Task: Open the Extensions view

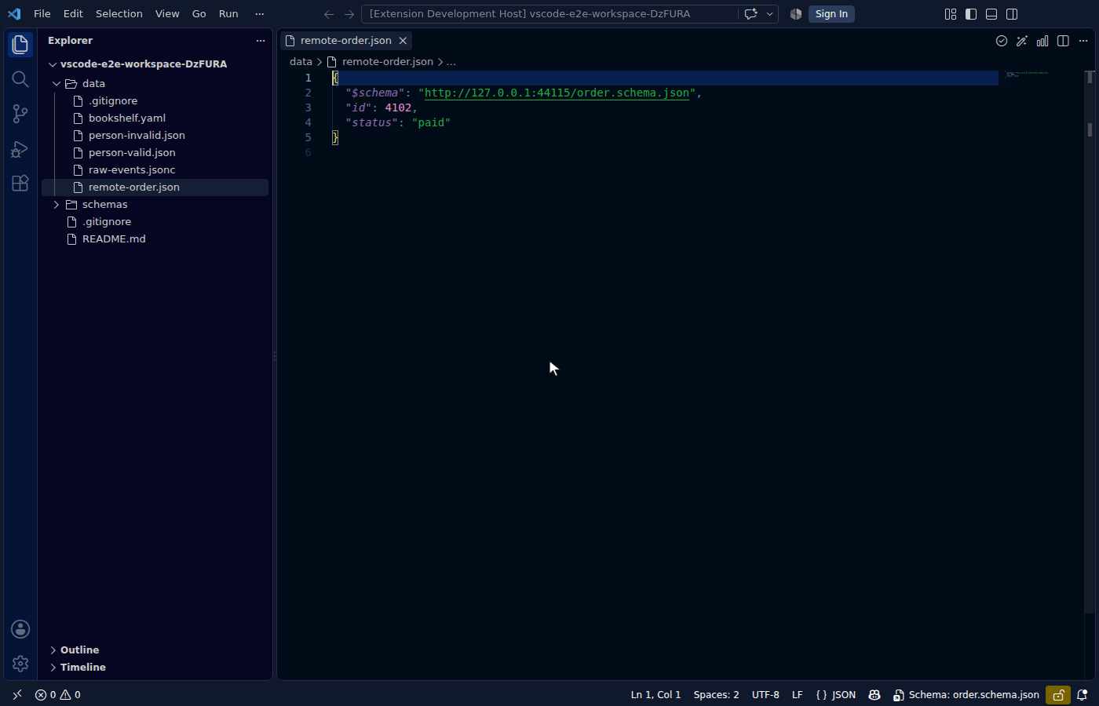Action: click(20, 183)
